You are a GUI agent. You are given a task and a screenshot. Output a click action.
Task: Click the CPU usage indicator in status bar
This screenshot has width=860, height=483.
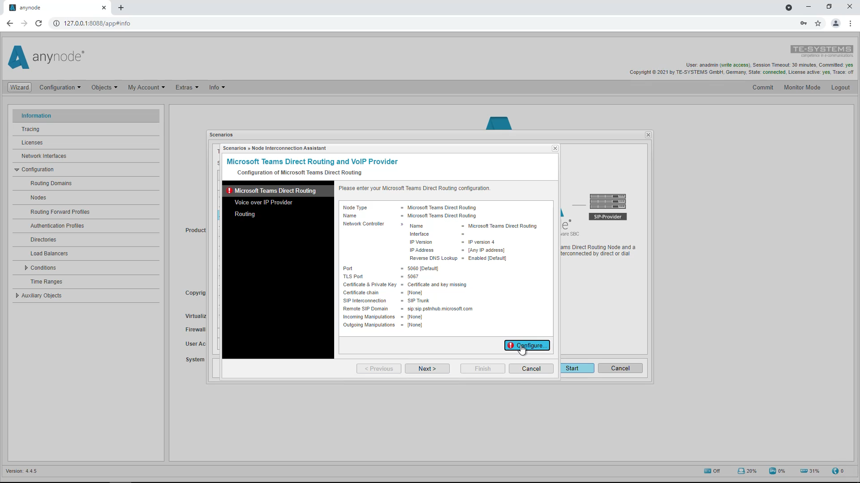773,470
